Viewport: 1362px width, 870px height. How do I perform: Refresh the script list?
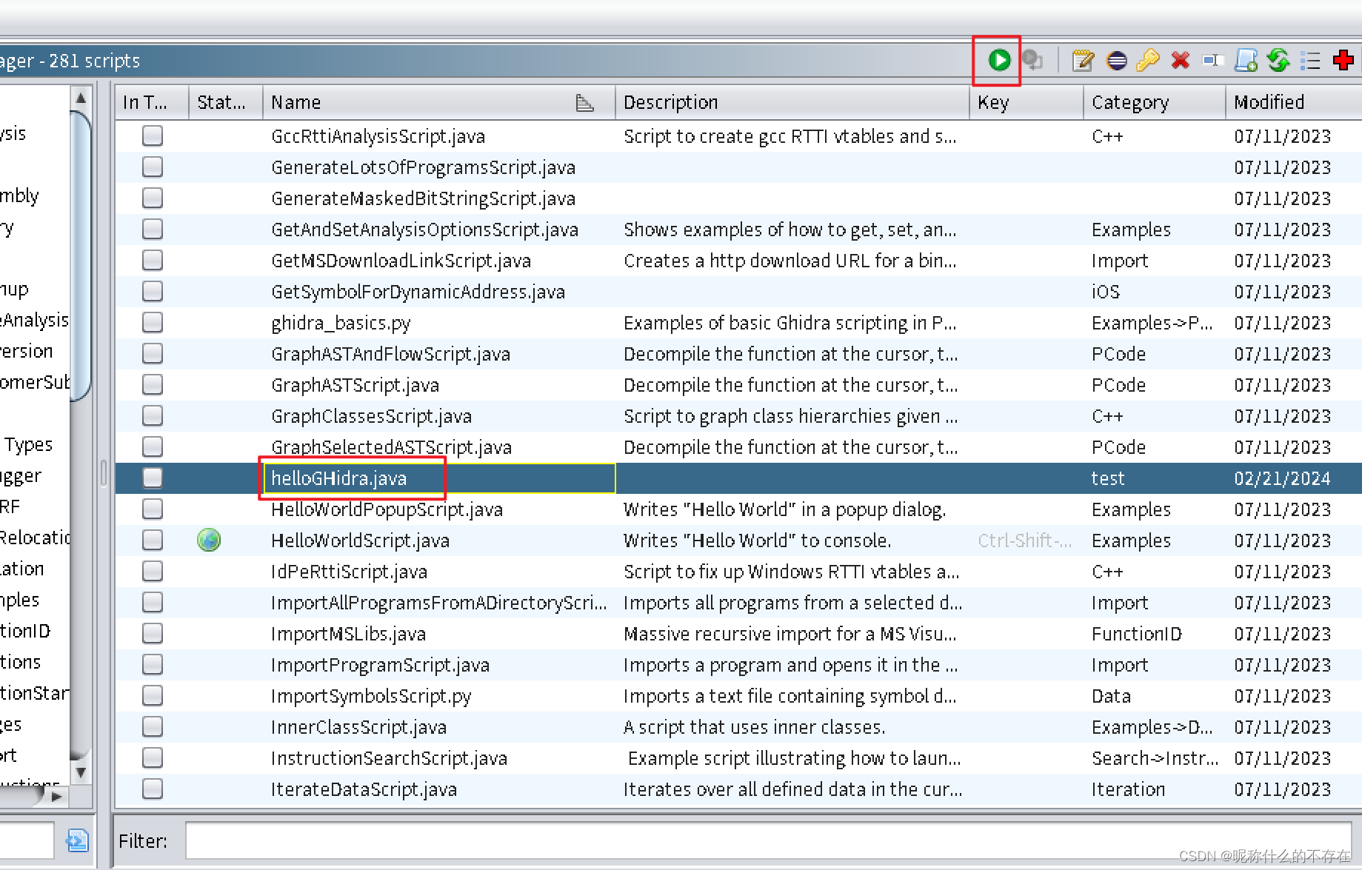click(1279, 61)
